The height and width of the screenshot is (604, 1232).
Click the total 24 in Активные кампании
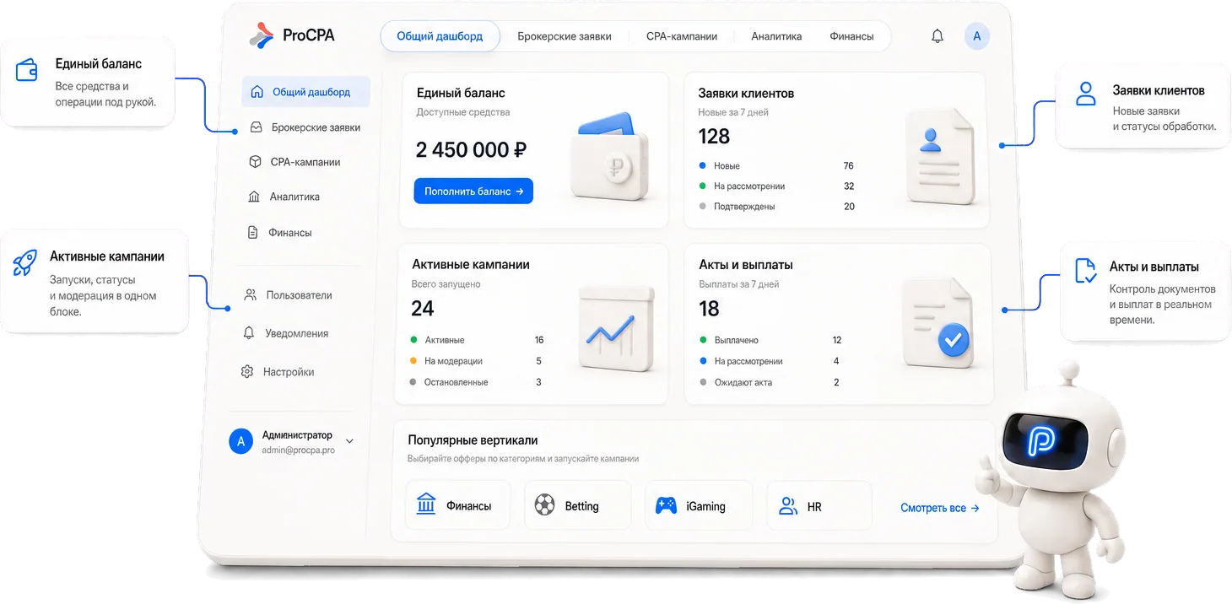click(x=423, y=309)
